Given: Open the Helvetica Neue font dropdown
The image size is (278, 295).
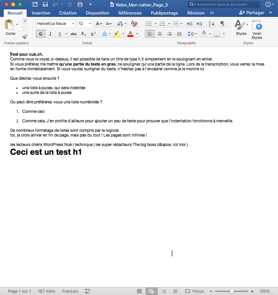Looking at the screenshot, I should tap(73, 24).
